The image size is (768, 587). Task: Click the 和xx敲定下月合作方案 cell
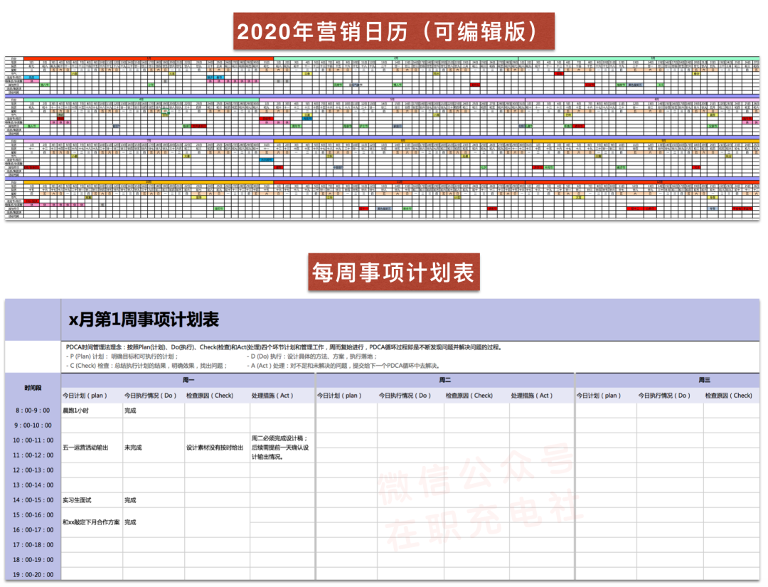pyautogui.click(x=90, y=522)
